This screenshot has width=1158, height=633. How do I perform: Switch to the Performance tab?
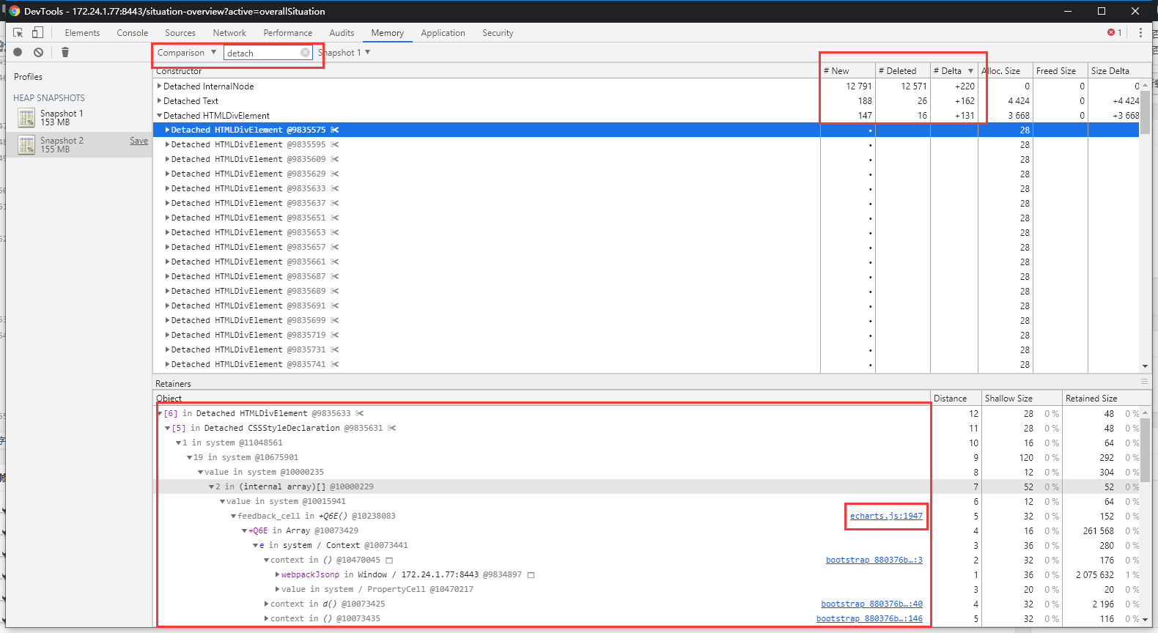pyautogui.click(x=288, y=33)
